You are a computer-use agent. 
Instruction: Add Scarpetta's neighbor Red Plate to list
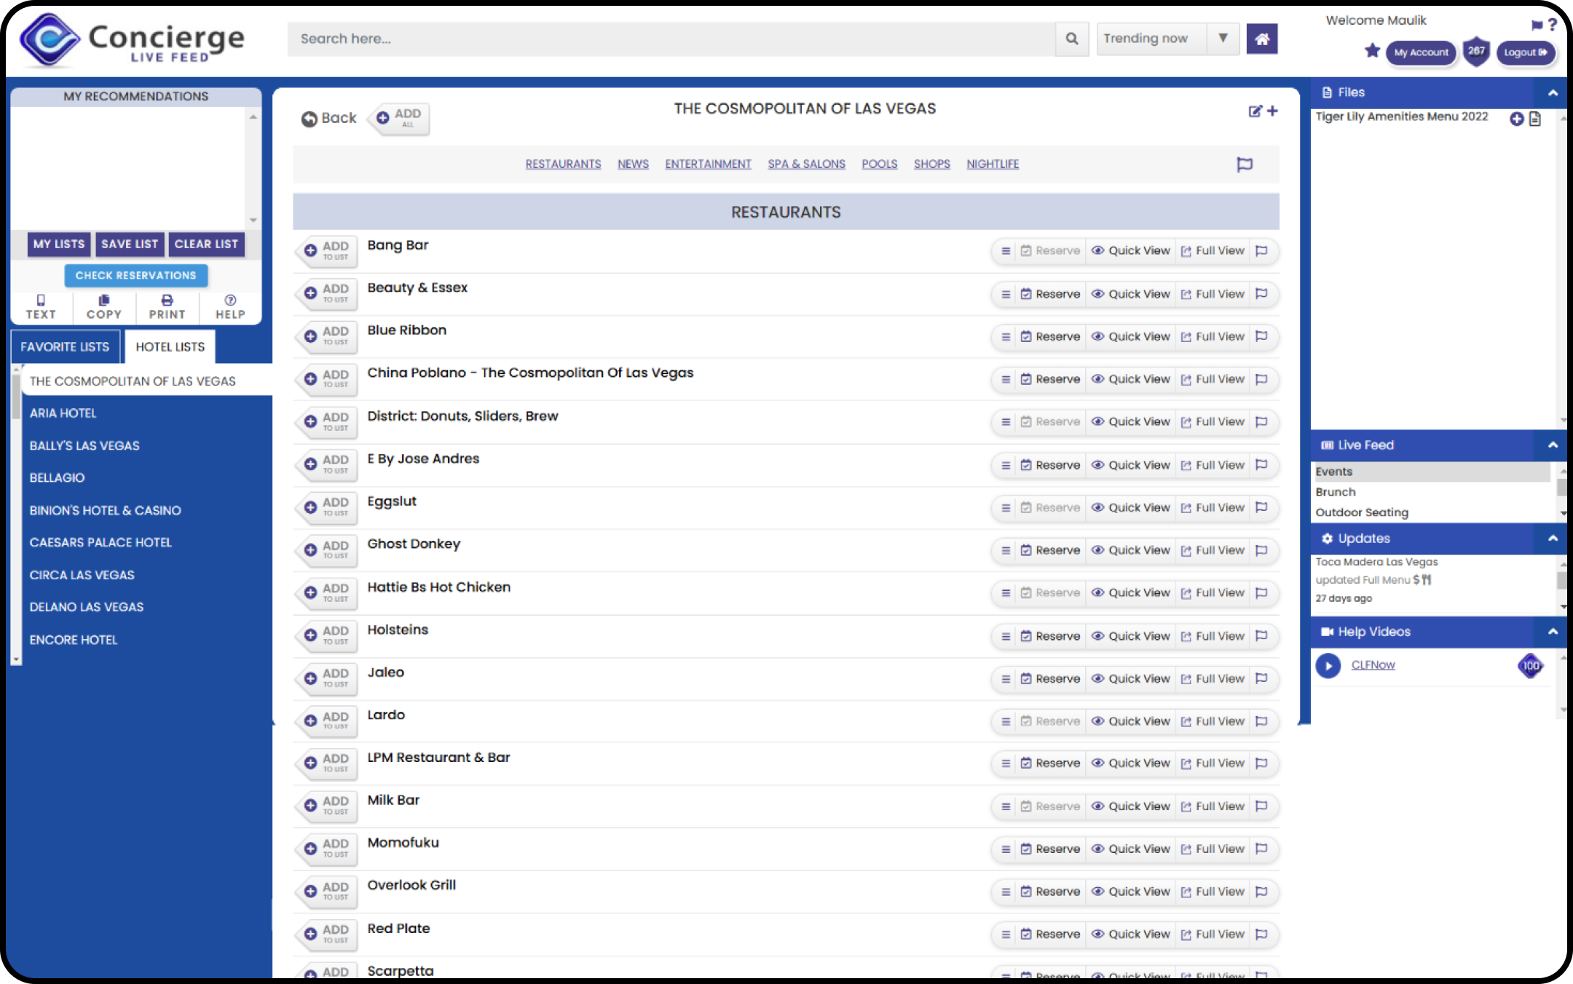point(328,934)
